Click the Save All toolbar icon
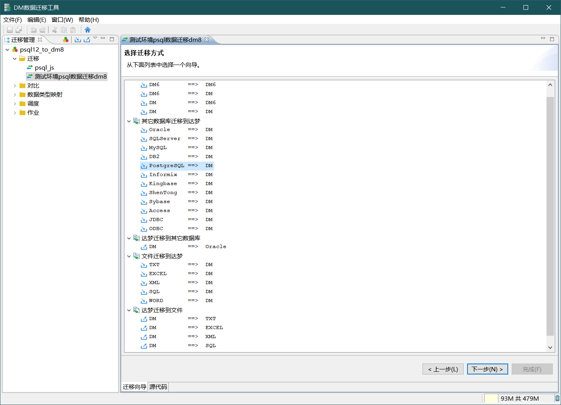 tap(19, 30)
